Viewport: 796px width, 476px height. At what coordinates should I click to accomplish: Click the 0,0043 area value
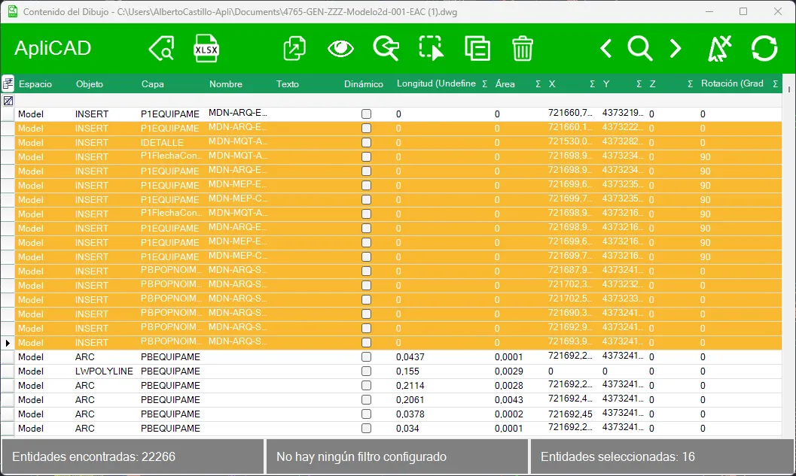508,399
